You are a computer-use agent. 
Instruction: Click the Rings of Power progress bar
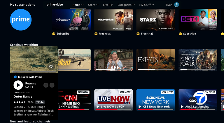198,70
